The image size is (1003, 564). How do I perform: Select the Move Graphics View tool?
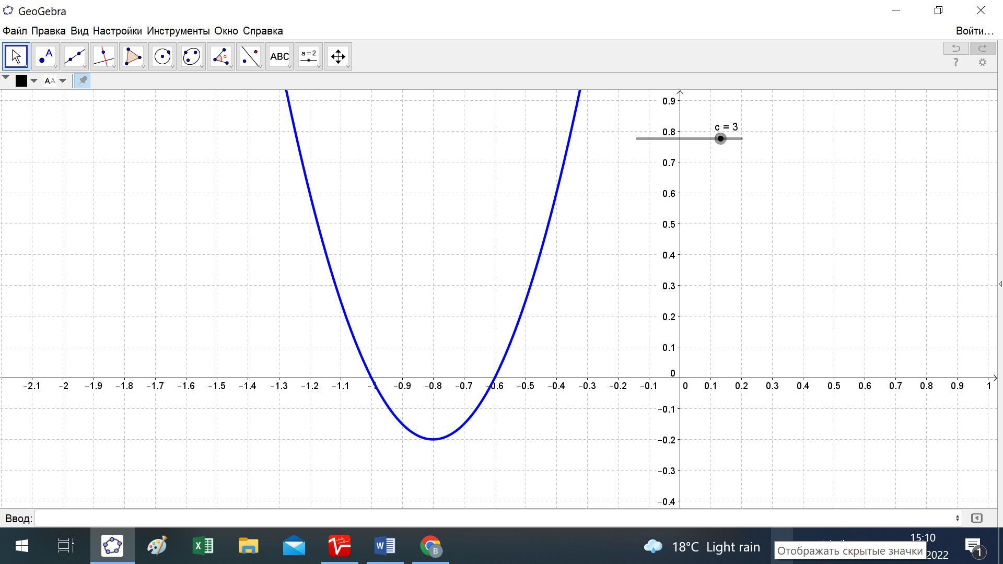point(338,56)
